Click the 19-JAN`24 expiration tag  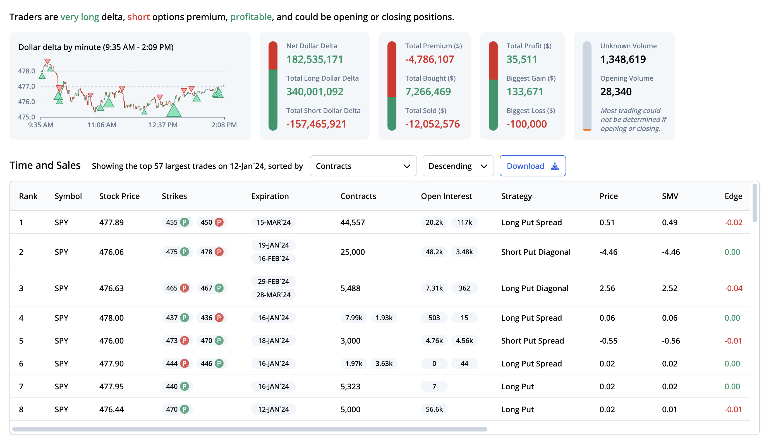click(274, 245)
